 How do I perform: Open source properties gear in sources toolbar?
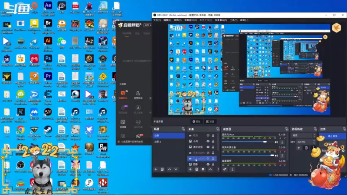tap(203, 169)
